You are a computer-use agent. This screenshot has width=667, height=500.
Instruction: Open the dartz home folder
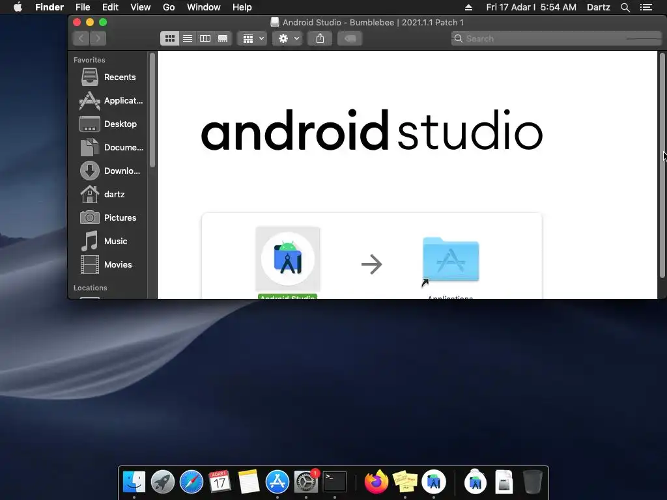coord(102,194)
